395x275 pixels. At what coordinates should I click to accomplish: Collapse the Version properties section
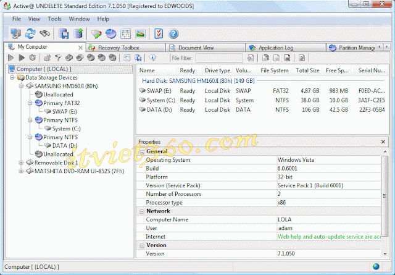click(142, 245)
